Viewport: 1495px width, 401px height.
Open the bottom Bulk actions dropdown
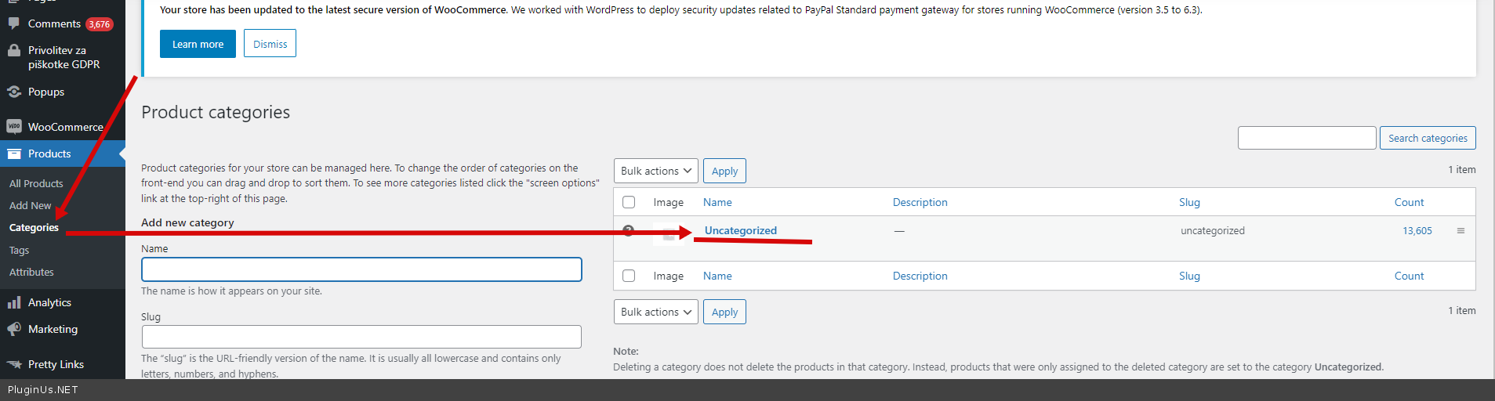pos(655,312)
